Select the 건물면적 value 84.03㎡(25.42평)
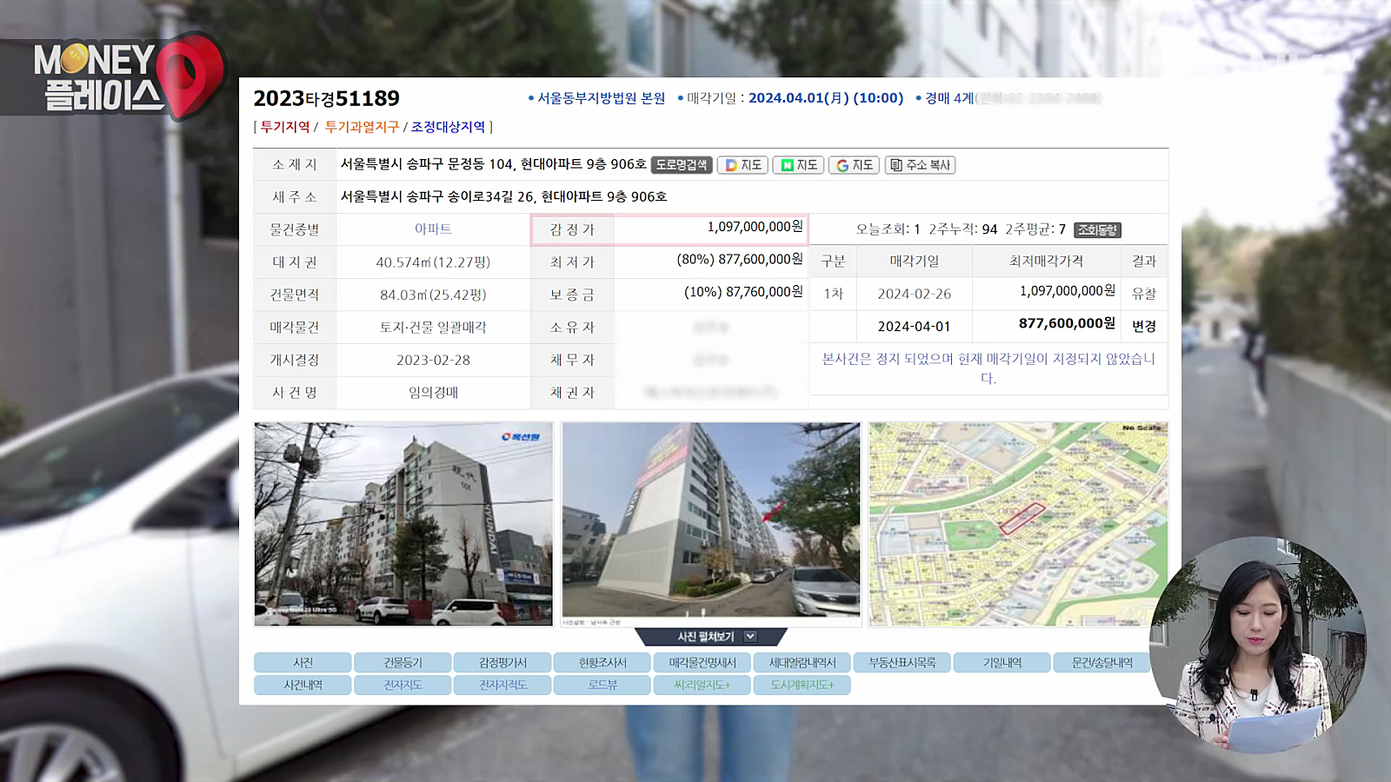This screenshot has height=782, width=1391. pos(433,295)
